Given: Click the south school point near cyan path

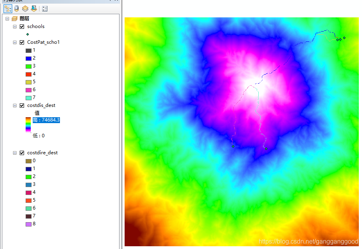Looking at the screenshot, I should [x=266, y=149].
